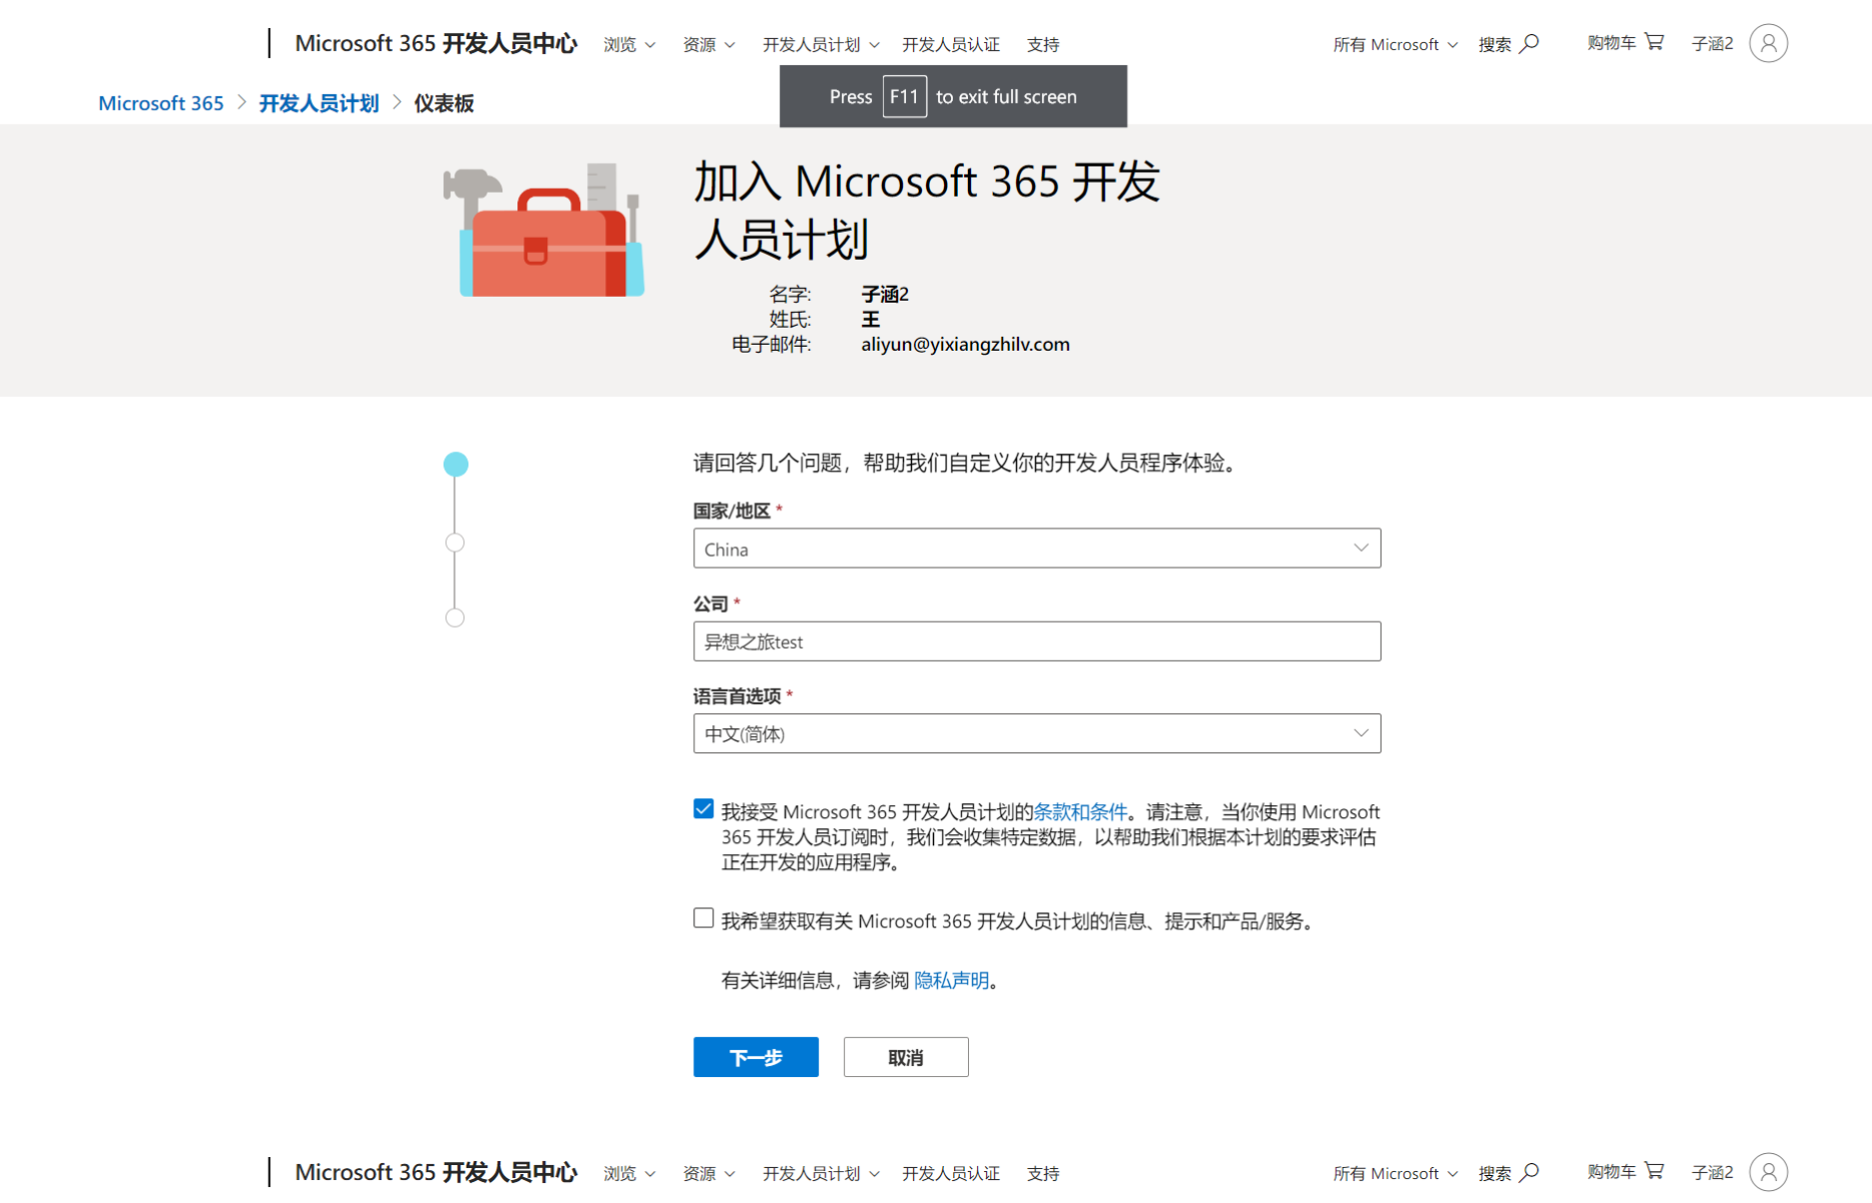Screen dimensions: 1872x1203
Task: Expand the 所有 Microsoft menu in top header
Action: pos(1396,45)
